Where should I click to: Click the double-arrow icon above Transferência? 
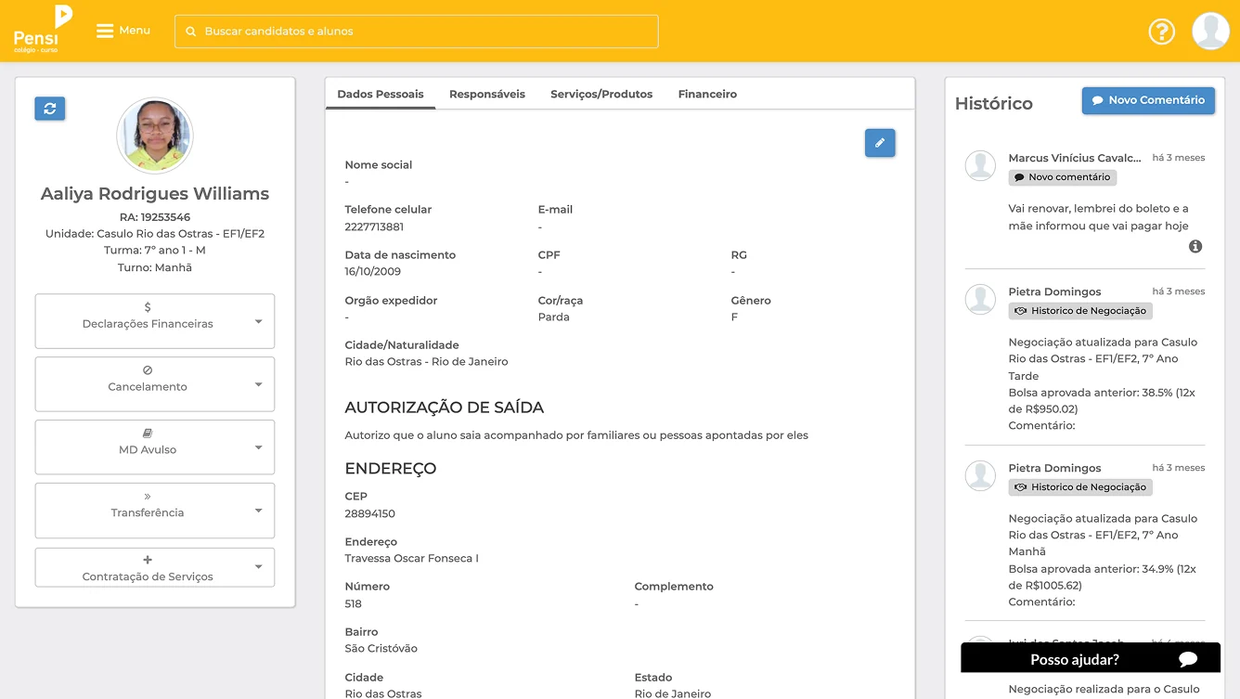pyautogui.click(x=148, y=497)
